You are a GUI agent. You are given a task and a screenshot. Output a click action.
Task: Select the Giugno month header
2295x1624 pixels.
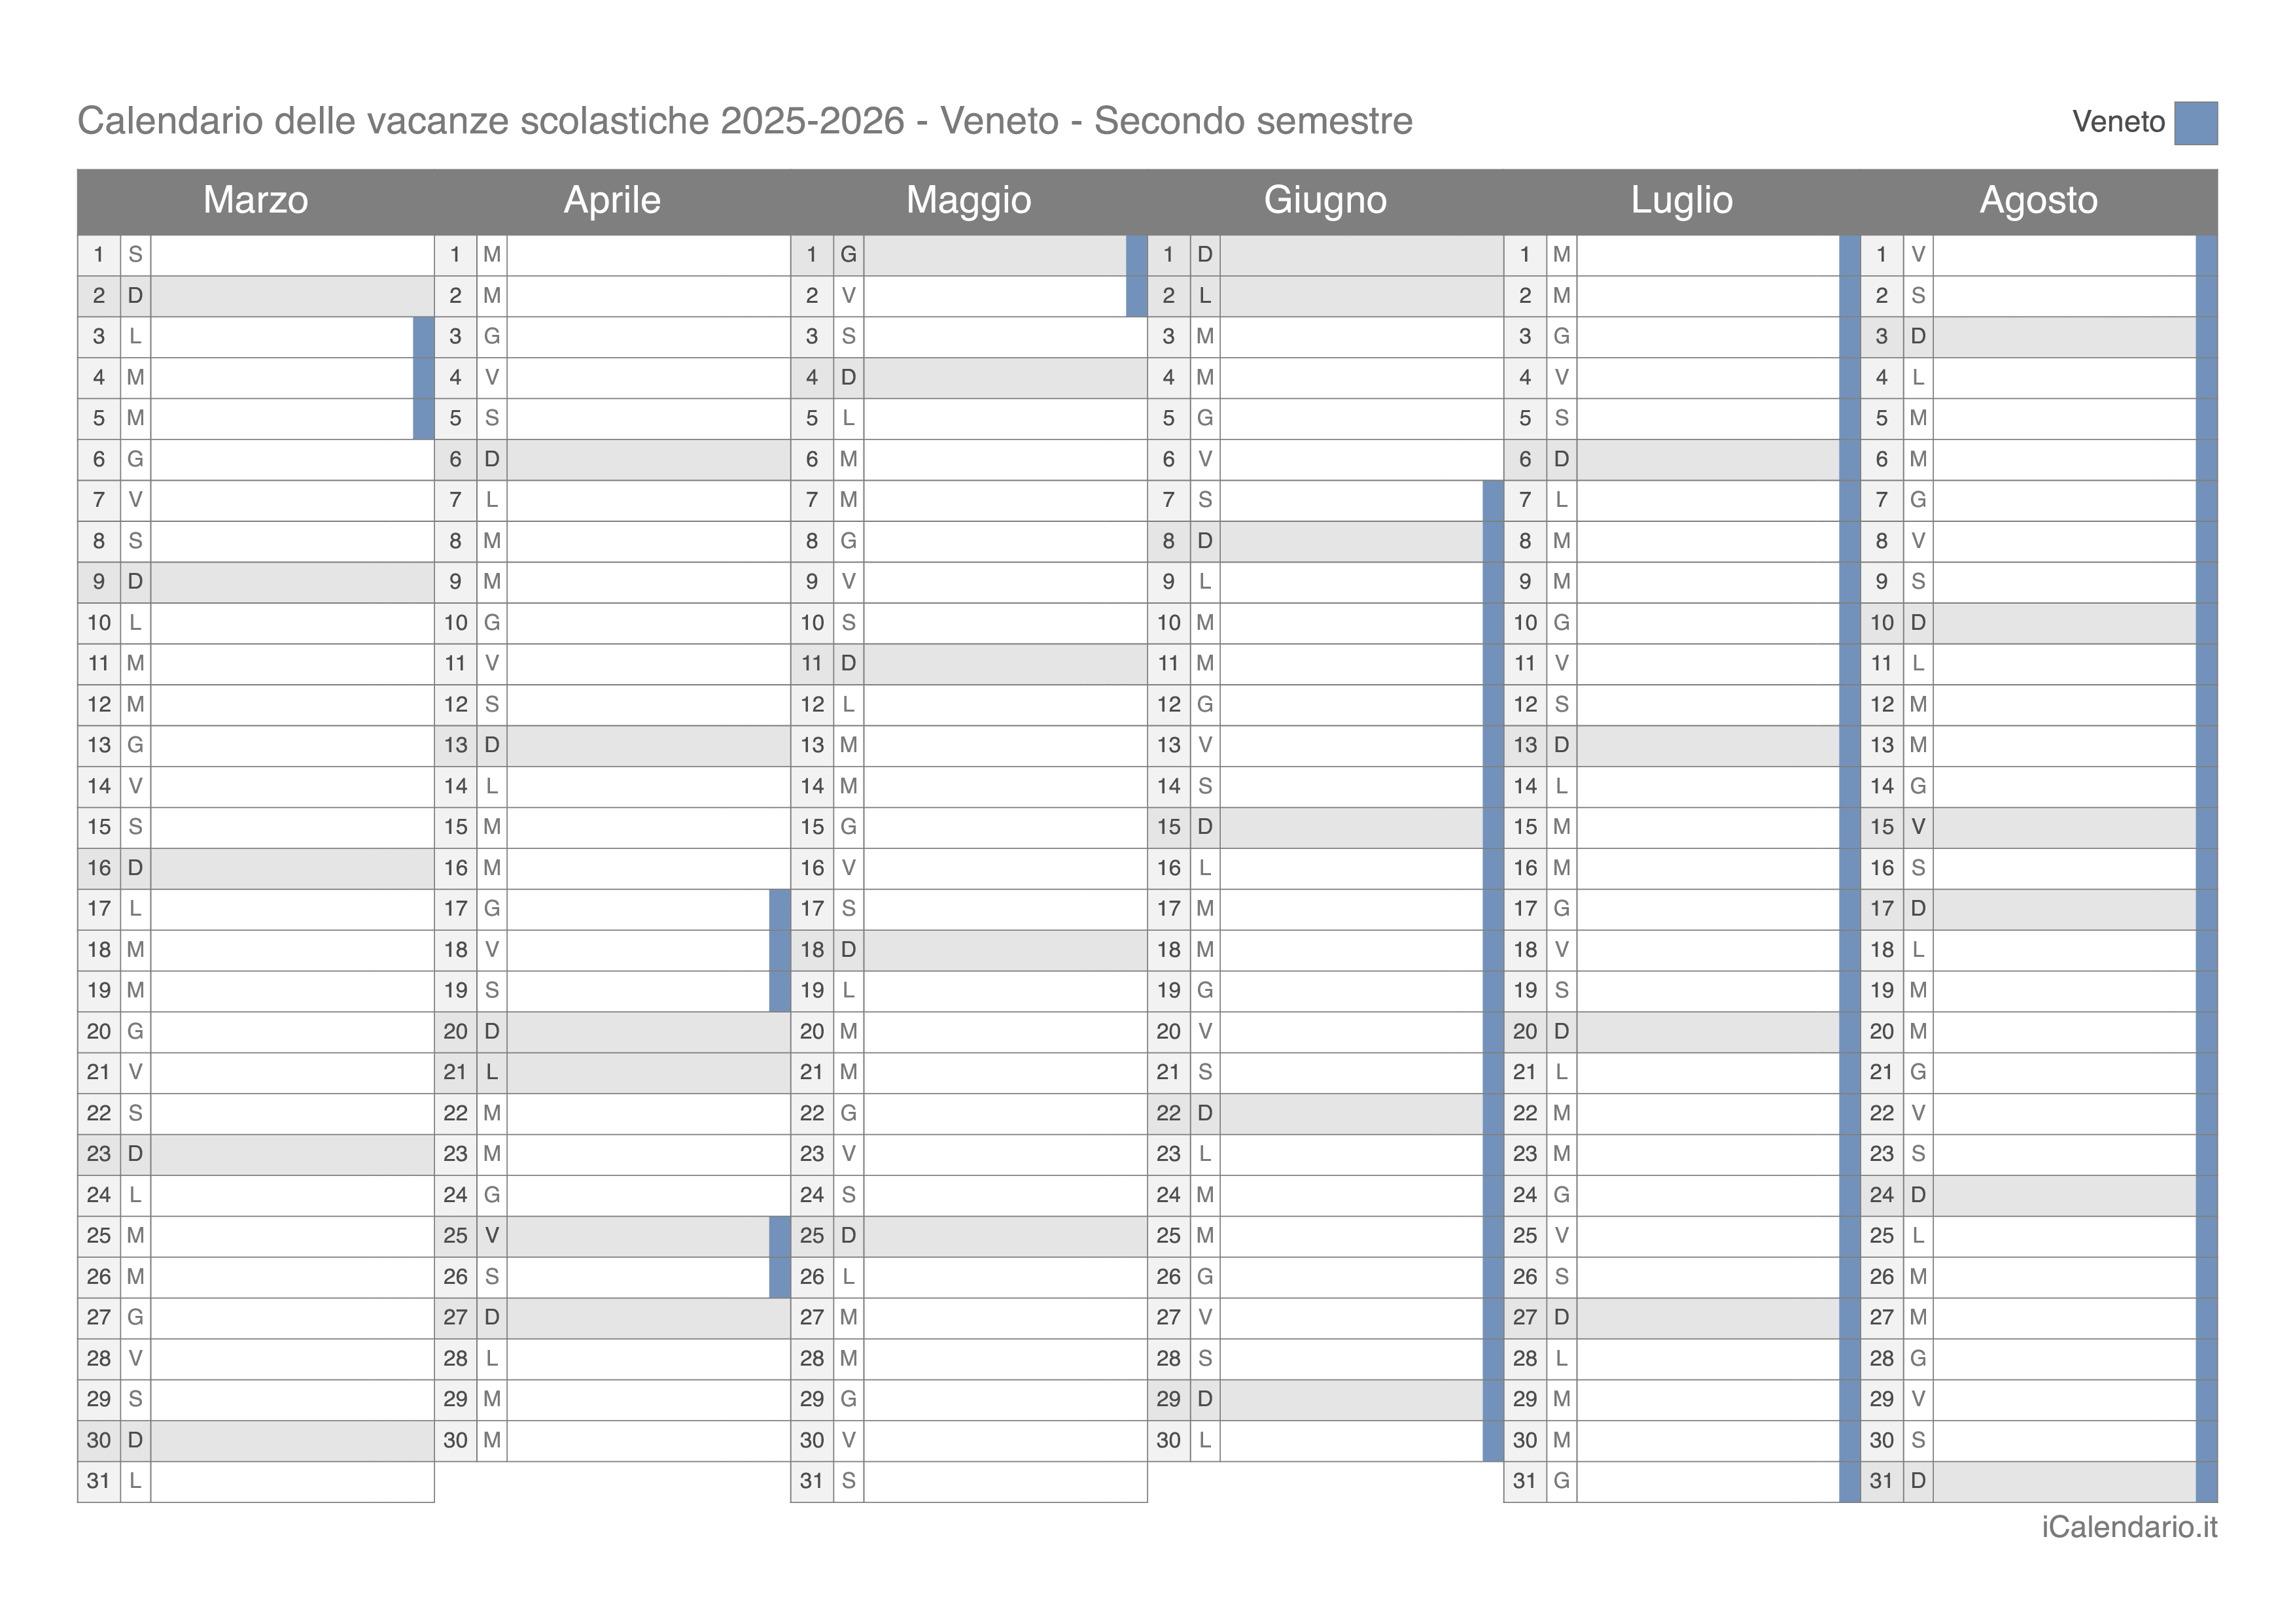[1325, 200]
